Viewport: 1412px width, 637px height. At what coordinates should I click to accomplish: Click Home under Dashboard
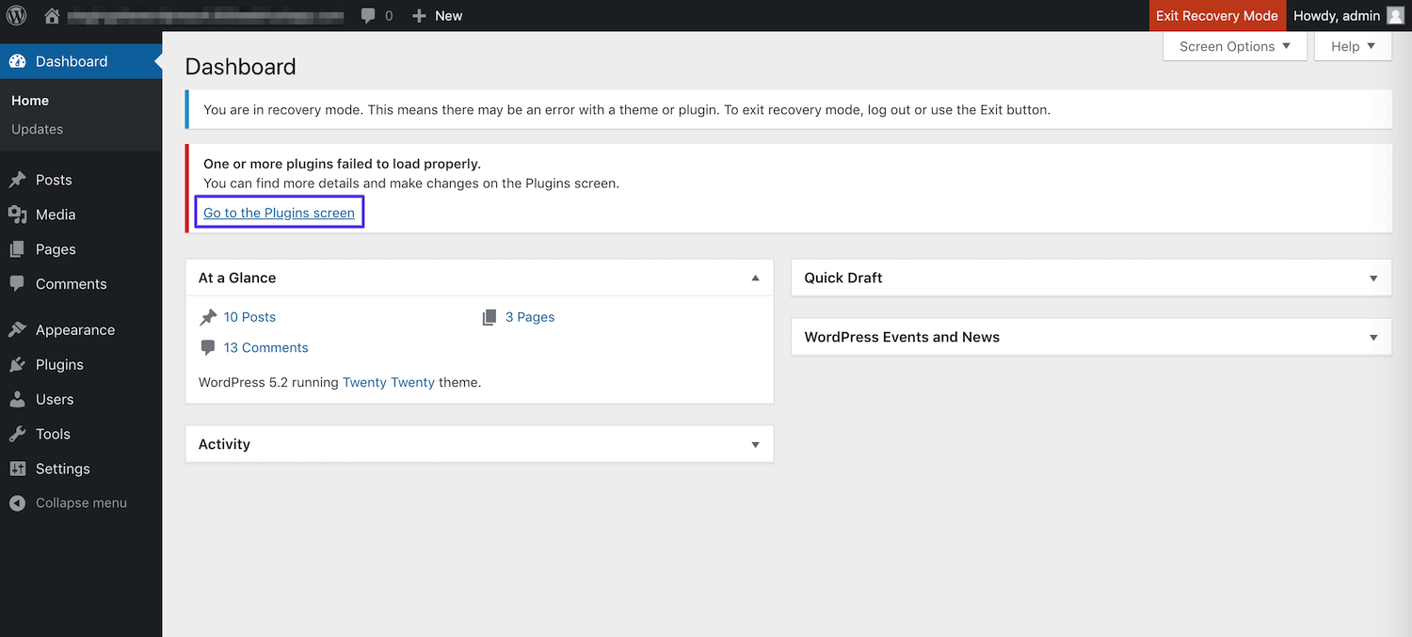coord(30,100)
